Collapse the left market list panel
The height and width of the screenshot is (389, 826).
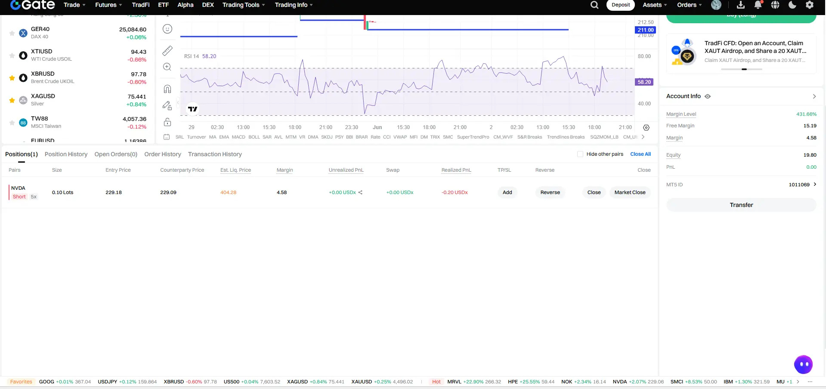coord(178,102)
